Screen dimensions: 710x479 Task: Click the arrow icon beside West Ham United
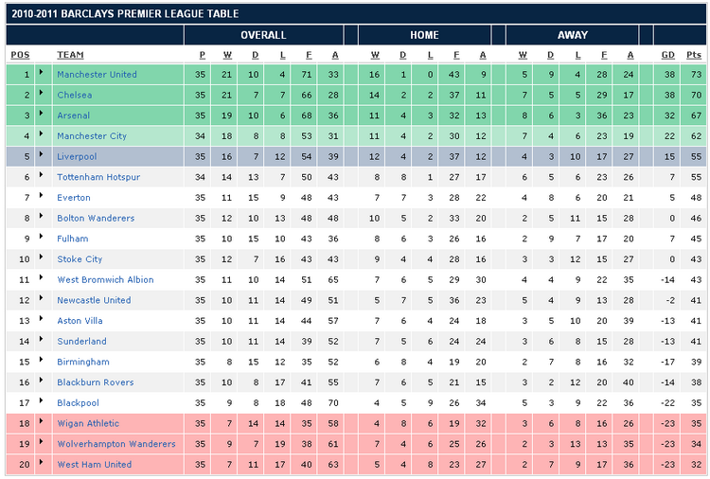click(41, 464)
